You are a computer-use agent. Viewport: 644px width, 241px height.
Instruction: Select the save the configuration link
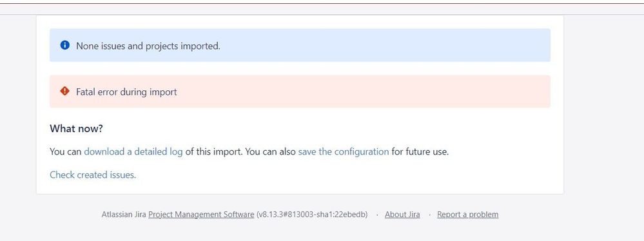[344, 151]
